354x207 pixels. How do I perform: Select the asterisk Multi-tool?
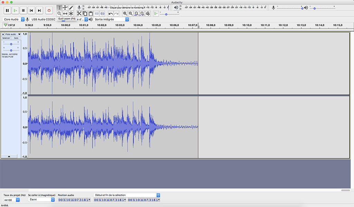click(x=71, y=13)
